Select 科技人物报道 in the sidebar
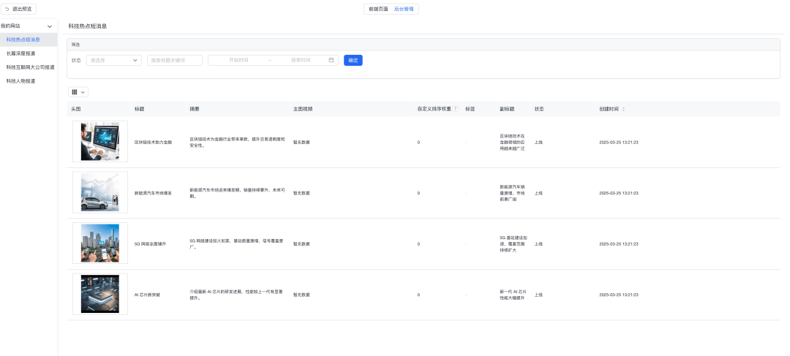Screen dimensions: 790x356 pos(20,81)
